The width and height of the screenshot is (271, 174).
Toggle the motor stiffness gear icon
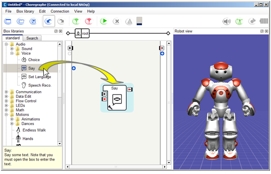252,21
